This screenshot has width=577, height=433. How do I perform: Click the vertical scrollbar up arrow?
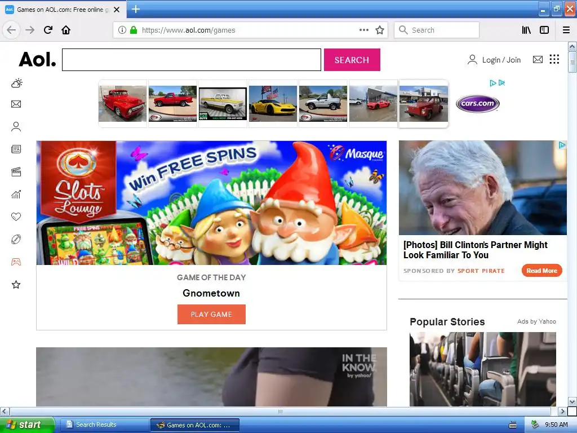572,46
